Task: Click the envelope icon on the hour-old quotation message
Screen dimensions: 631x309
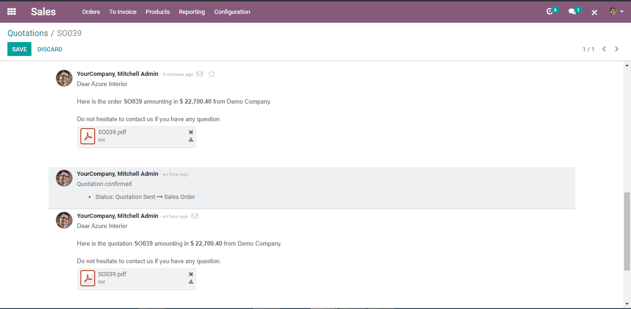Action: tap(194, 216)
